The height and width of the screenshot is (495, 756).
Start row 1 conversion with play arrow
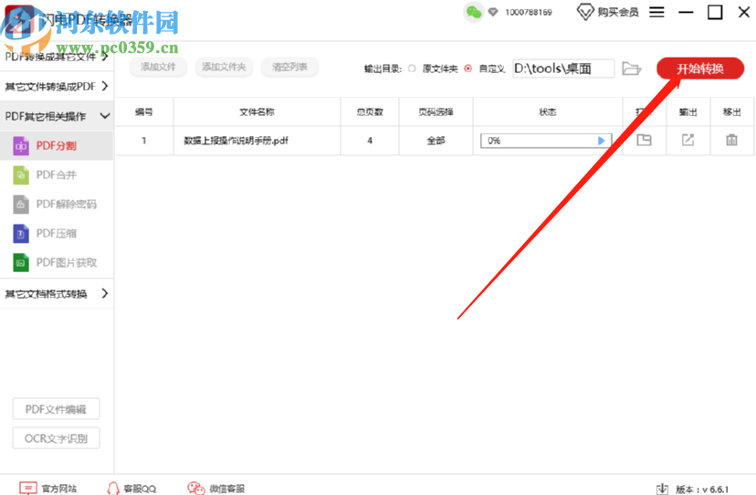point(601,141)
